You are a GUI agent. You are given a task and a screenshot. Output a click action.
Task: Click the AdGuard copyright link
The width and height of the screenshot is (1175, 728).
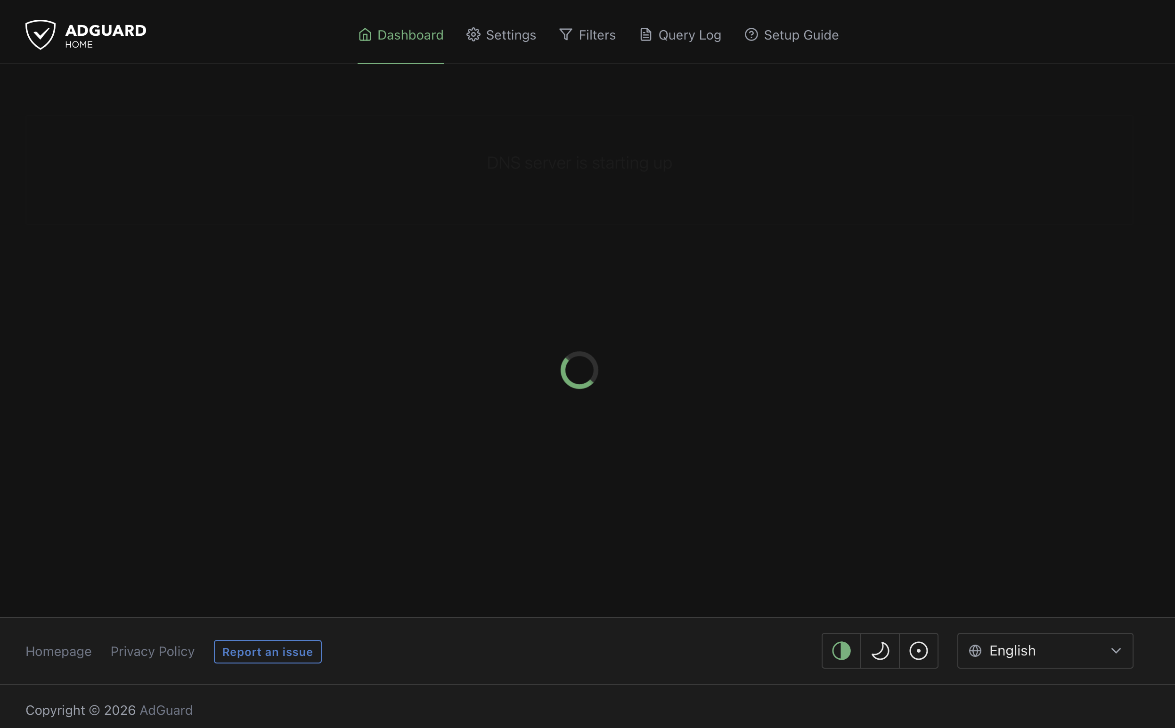click(x=166, y=710)
